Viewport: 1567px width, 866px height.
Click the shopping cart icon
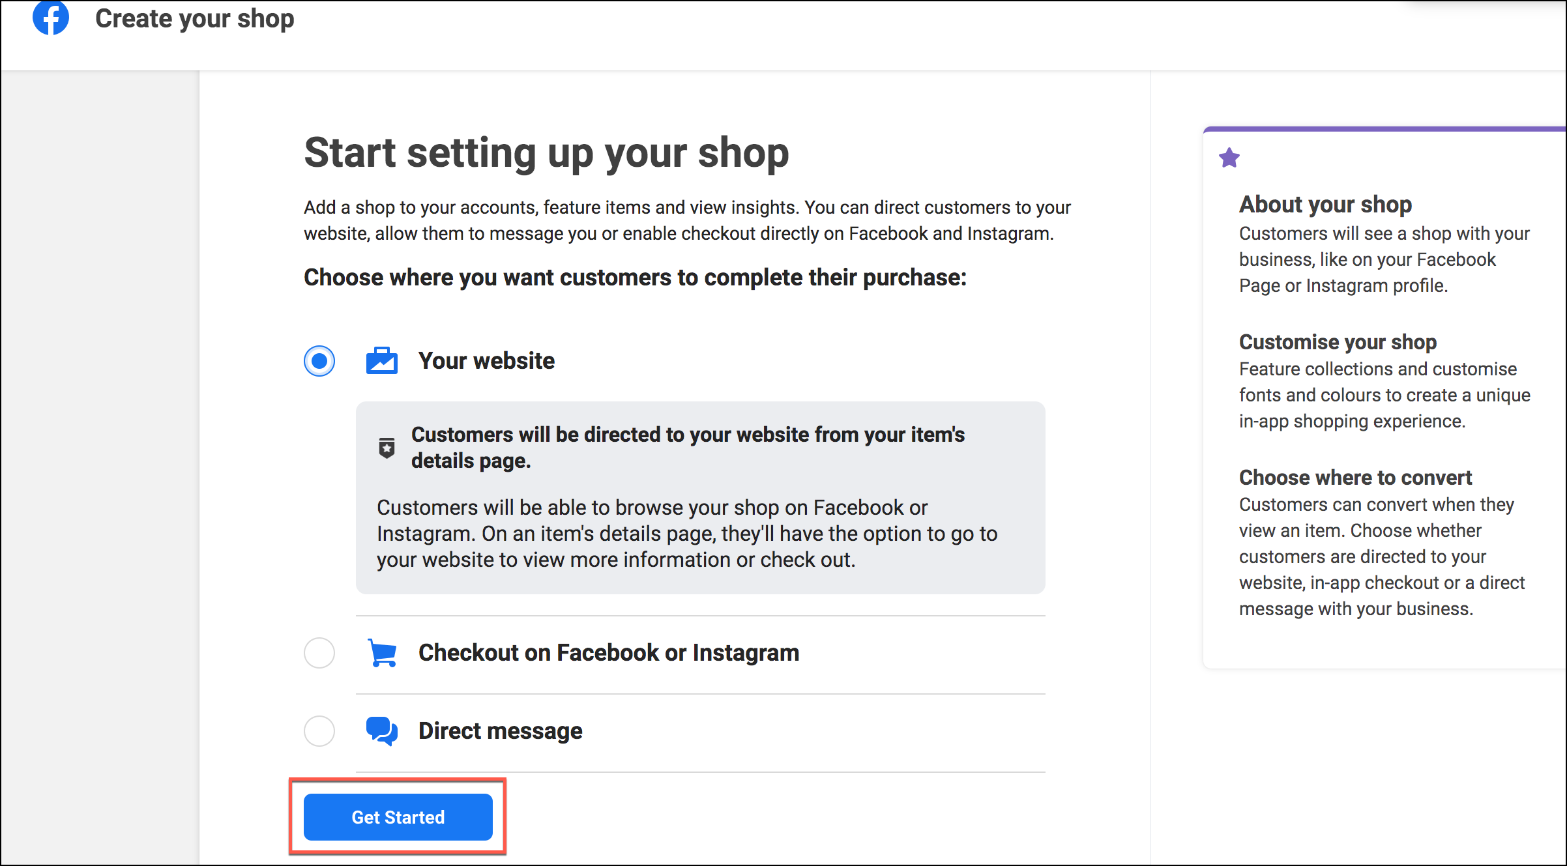[382, 652]
